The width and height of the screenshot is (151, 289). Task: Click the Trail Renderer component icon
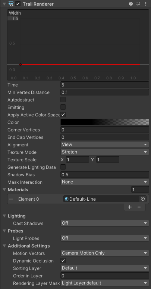pos(11,4)
